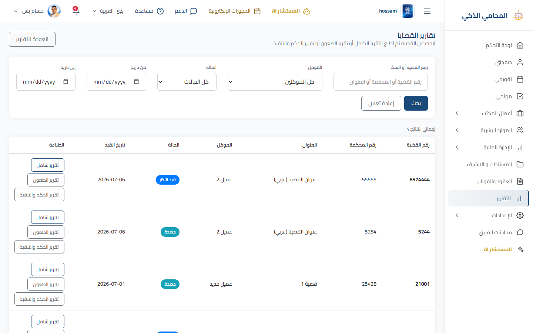Click the إلى تاريخ date input
The width and height of the screenshot is (533, 333).
[x=46, y=82]
